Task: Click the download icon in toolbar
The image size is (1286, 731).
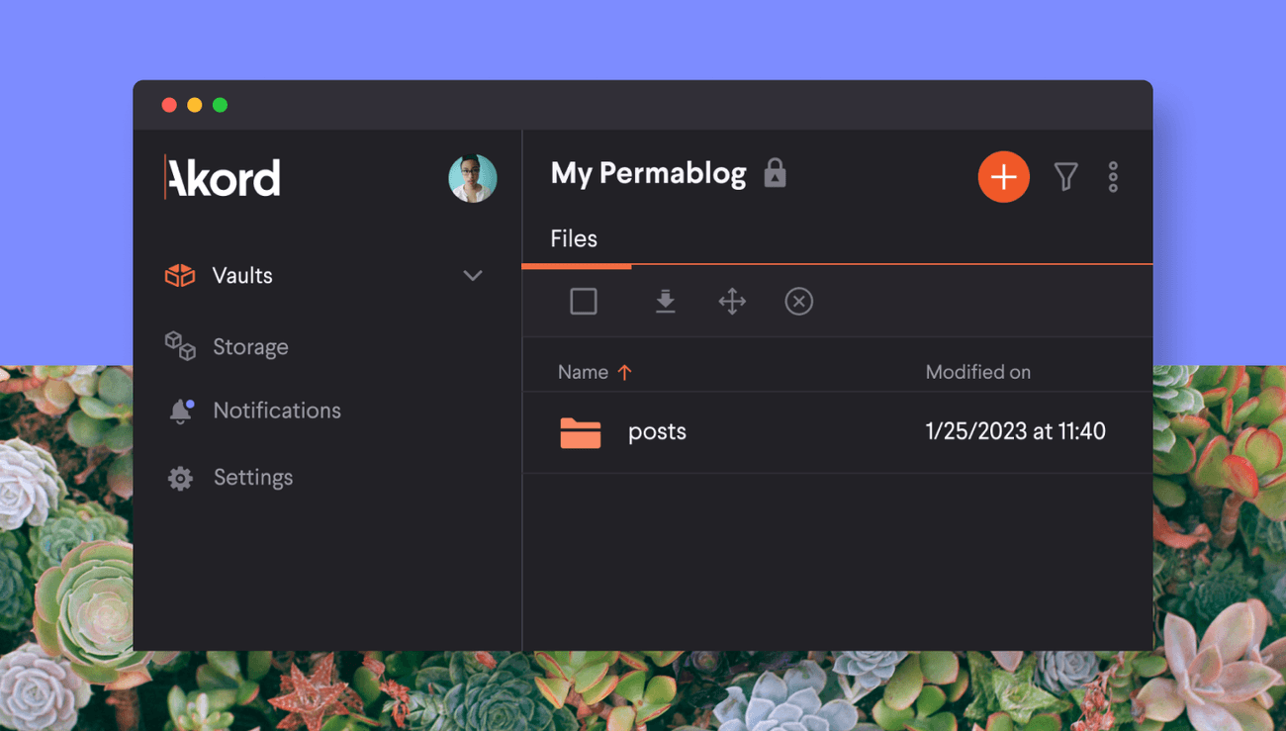Action: coord(665,302)
